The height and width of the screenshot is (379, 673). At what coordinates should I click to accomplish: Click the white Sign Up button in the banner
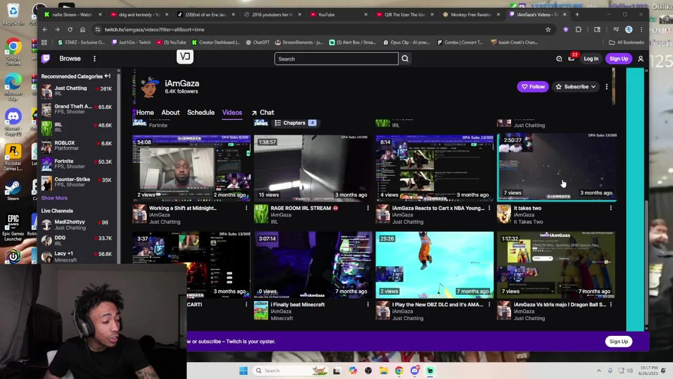(x=619, y=342)
